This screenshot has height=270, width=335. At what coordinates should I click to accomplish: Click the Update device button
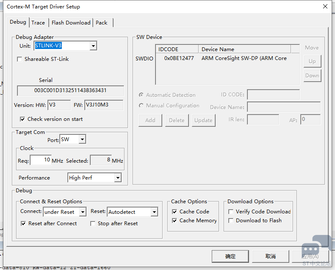click(204, 120)
